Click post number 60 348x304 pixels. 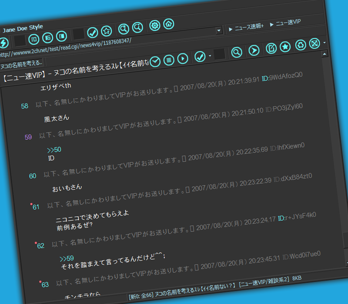(33, 176)
